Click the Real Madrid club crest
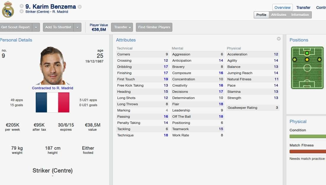Image resolution: width=326 pixels, height=185 pixels. pos(8,9)
